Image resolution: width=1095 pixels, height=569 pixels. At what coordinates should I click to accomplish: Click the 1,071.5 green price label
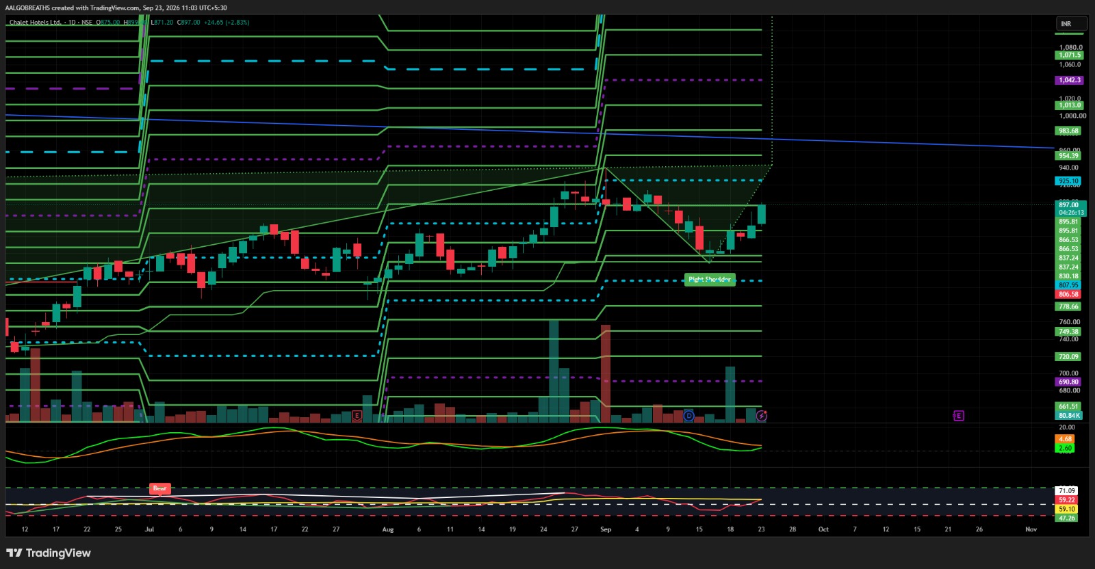coord(1070,55)
